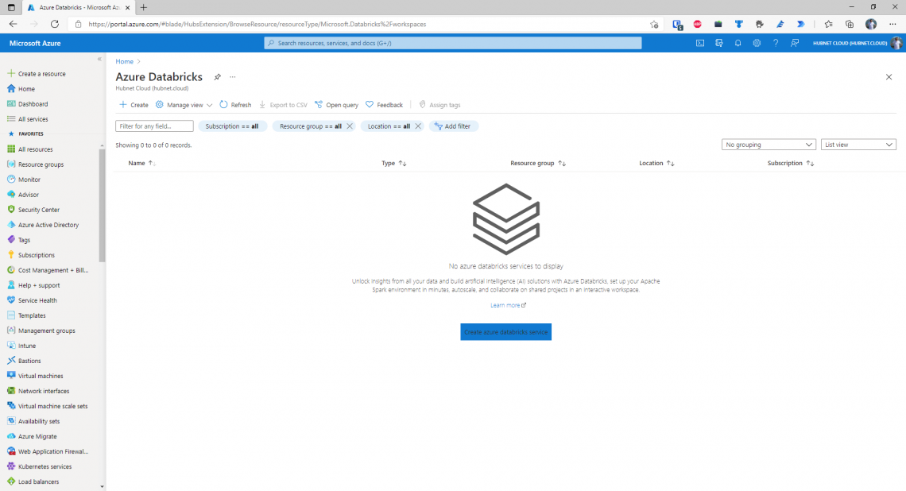This screenshot has height=491, width=906.
Task: Select Azure Active Directory in sidebar
Action: click(50, 224)
